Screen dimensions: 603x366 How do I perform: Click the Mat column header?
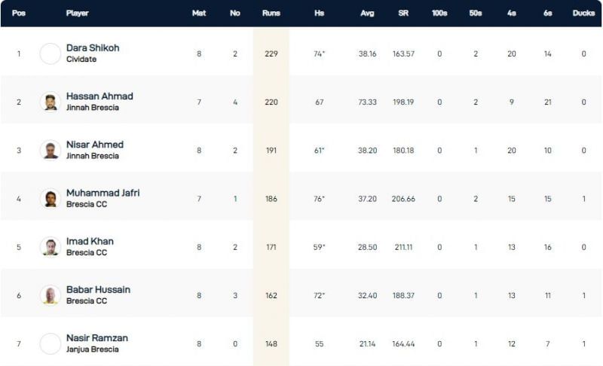(199, 14)
